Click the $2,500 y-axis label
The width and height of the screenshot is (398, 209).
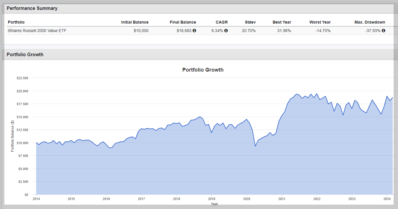tap(23, 182)
